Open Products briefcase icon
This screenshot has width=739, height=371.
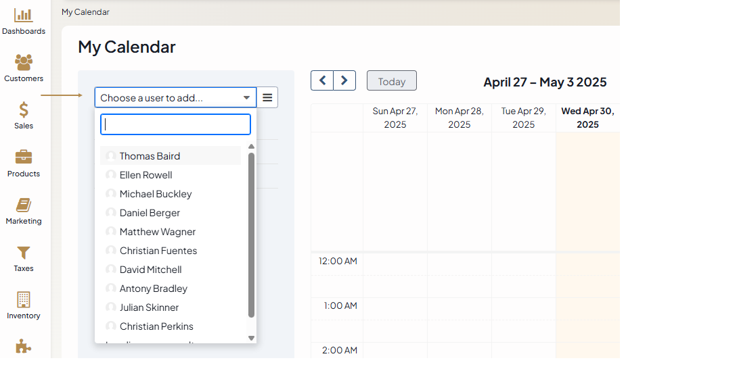pos(24,157)
